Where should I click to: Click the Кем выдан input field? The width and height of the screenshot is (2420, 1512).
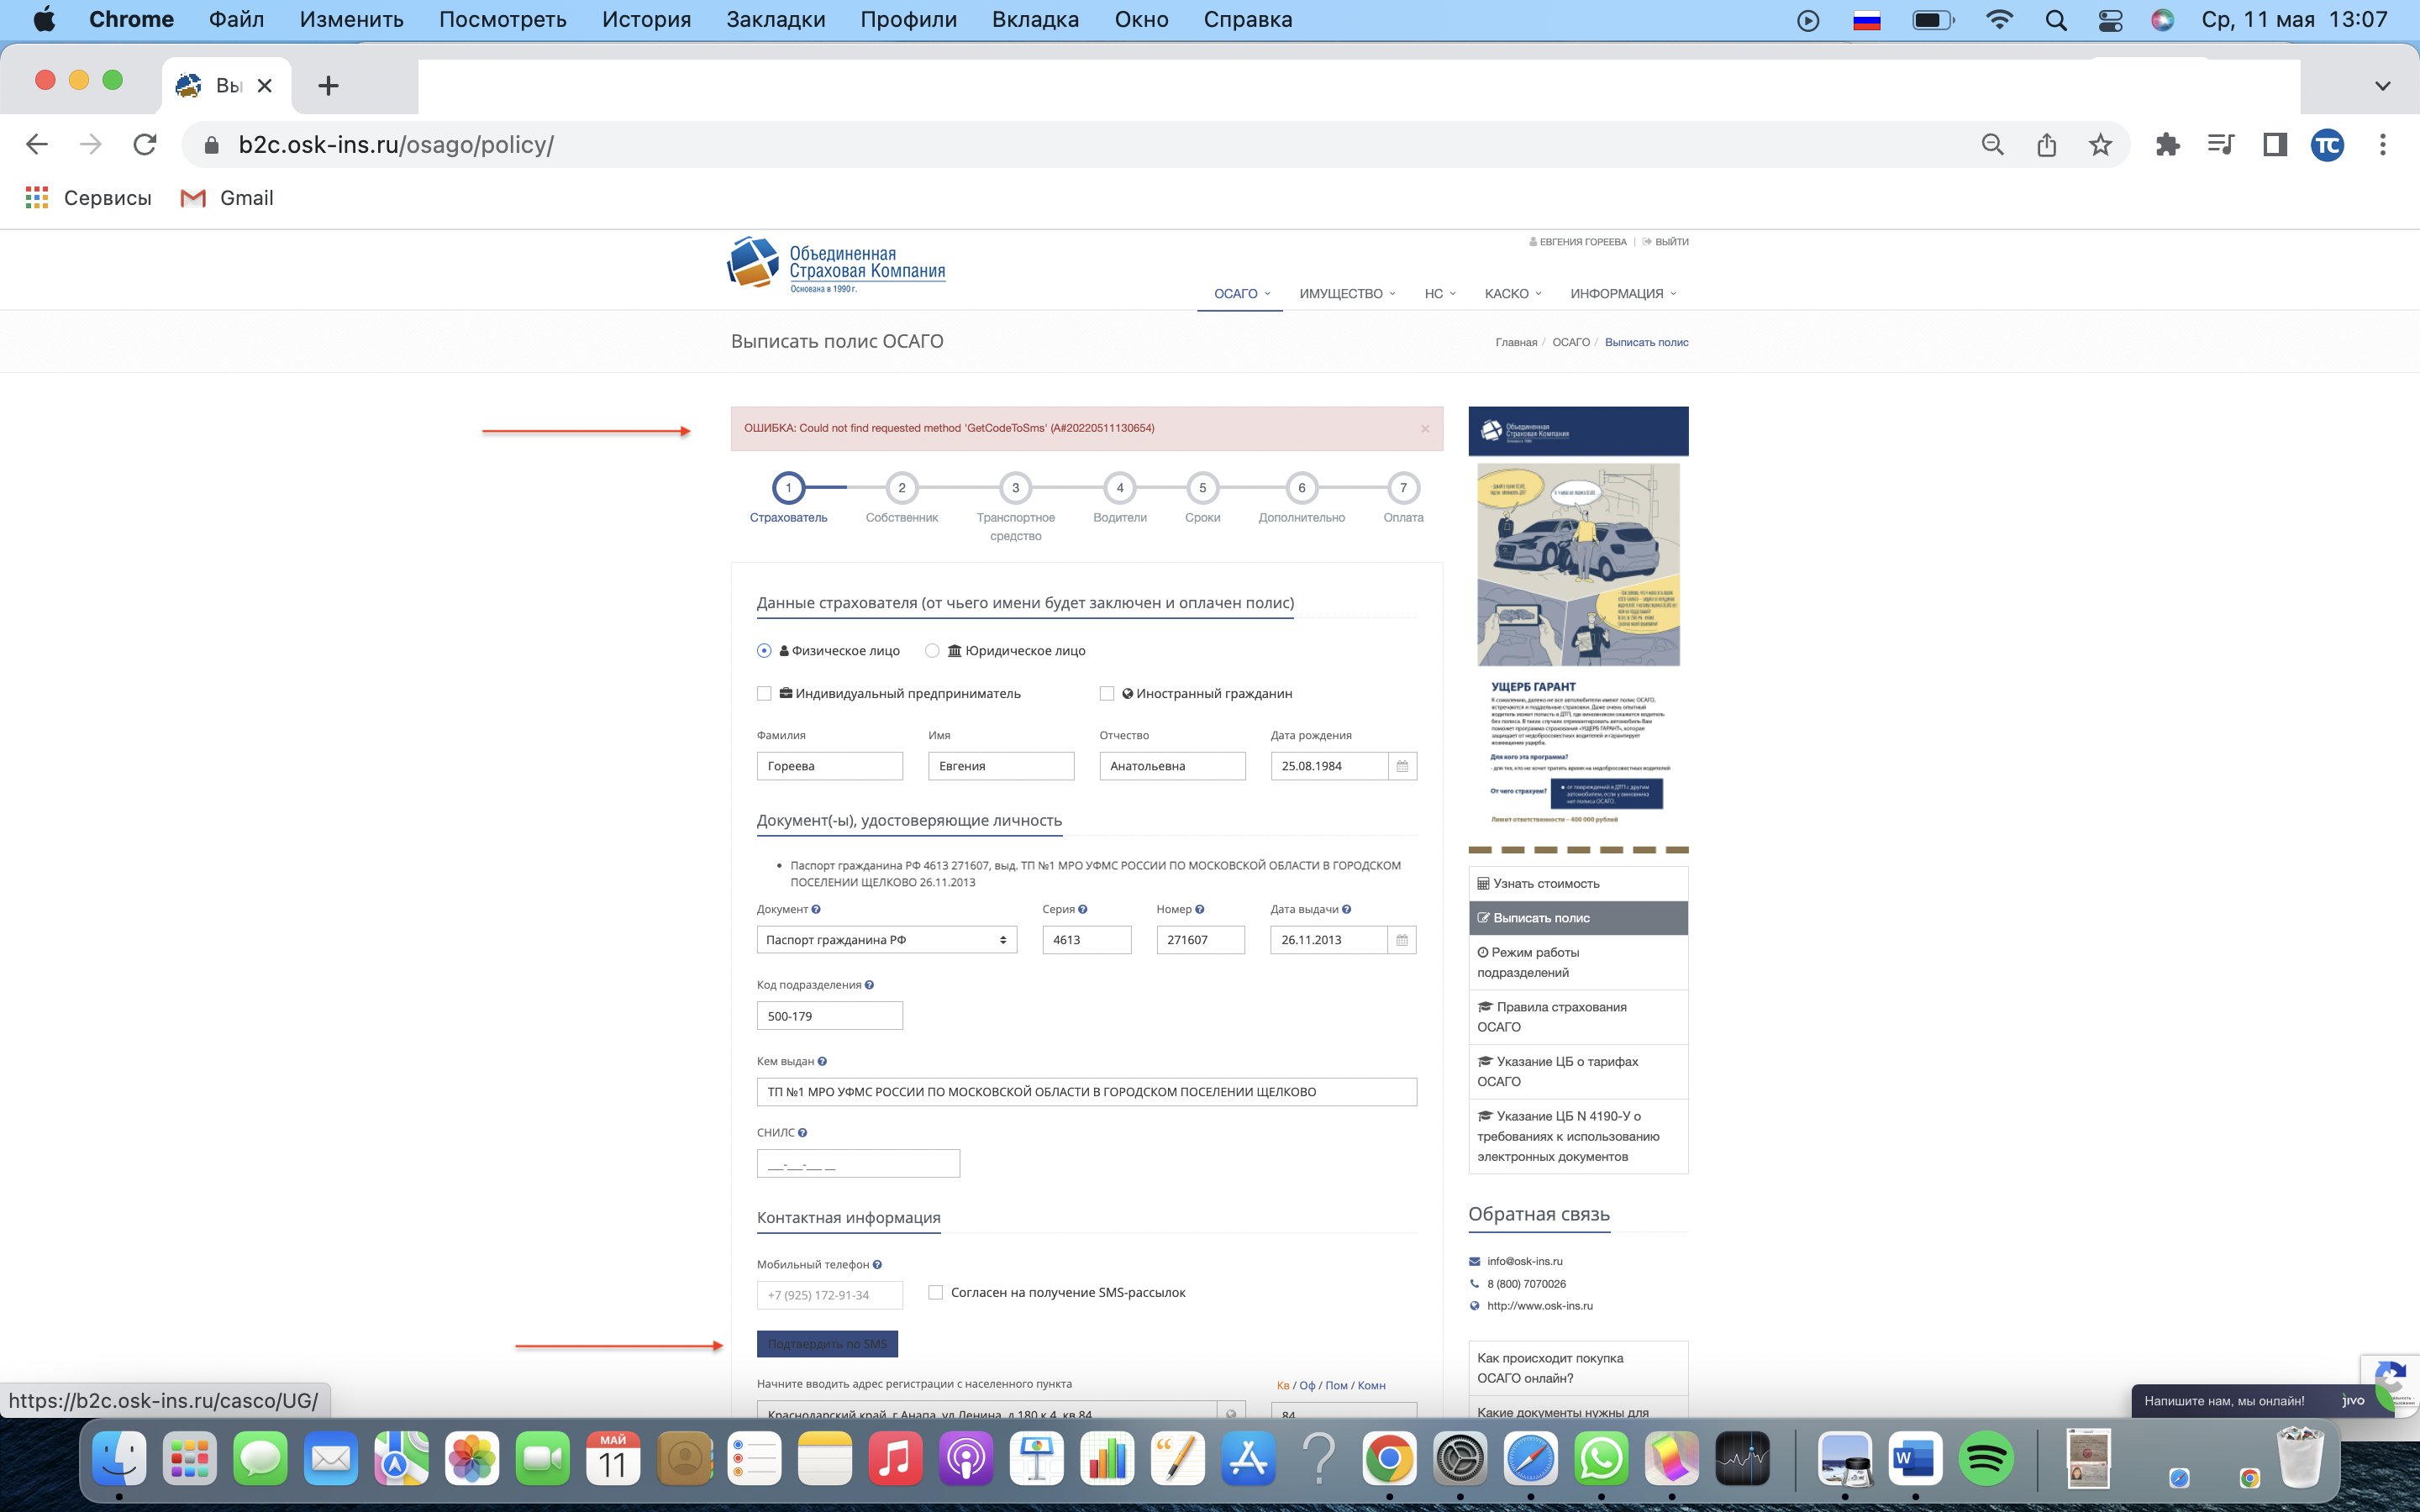coord(1087,1092)
